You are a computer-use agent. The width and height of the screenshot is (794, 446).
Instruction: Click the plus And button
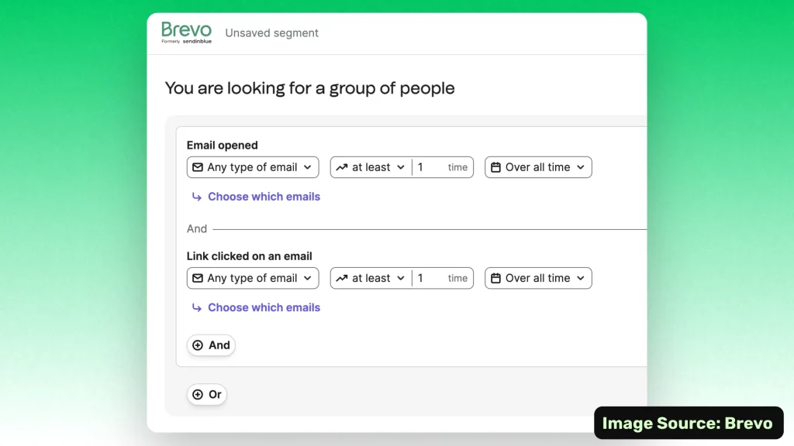pyautogui.click(x=211, y=345)
